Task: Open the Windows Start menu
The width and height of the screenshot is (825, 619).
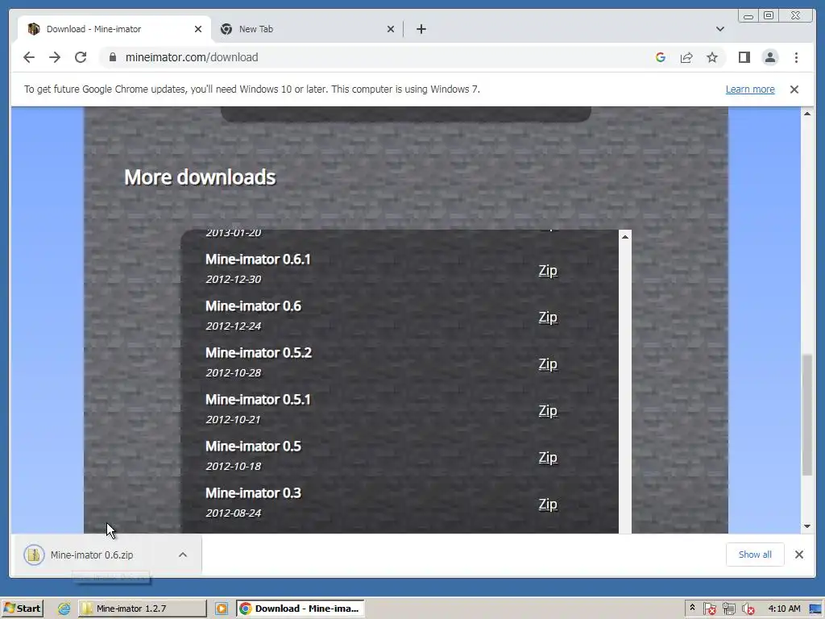Action: (23, 609)
